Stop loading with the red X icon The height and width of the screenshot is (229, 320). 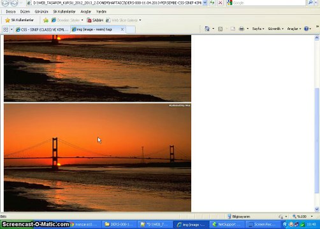[x=221, y=3]
